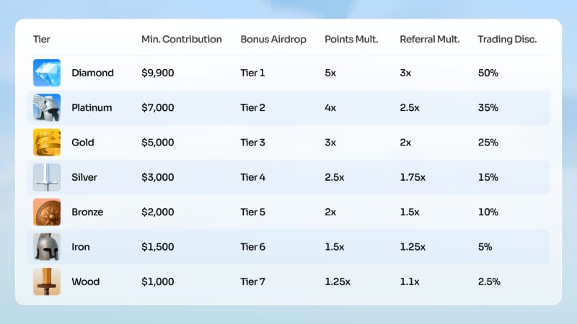
Task: Select the Bronze shield icon
Action: point(47,212)
